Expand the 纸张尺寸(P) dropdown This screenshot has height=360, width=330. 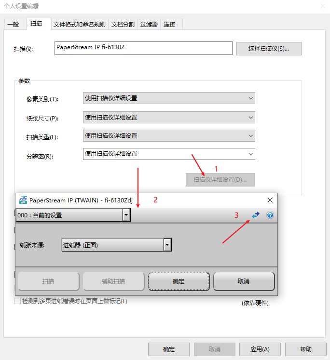coord(169,118)
